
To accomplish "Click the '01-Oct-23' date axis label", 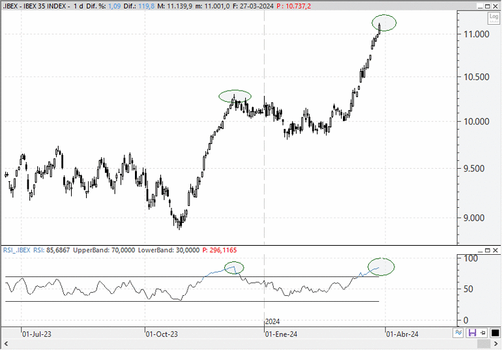I will coord(162,334).
